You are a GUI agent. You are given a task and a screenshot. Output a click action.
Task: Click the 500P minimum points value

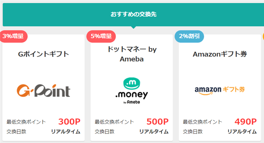[157, 122]
